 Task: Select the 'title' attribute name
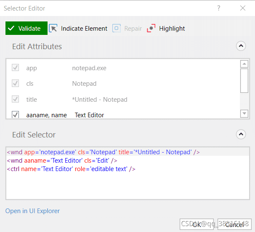click(32, 100)
